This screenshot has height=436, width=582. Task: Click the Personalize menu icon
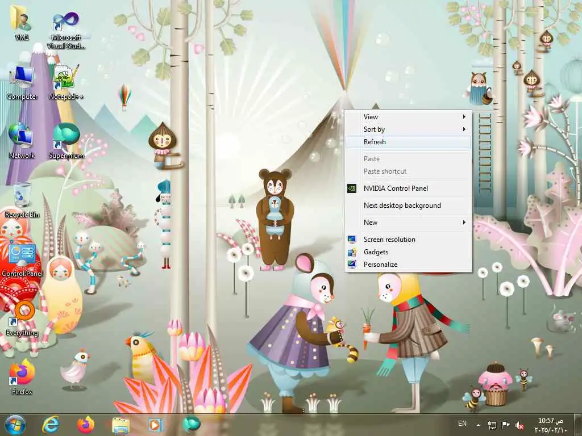click(351, 265)
